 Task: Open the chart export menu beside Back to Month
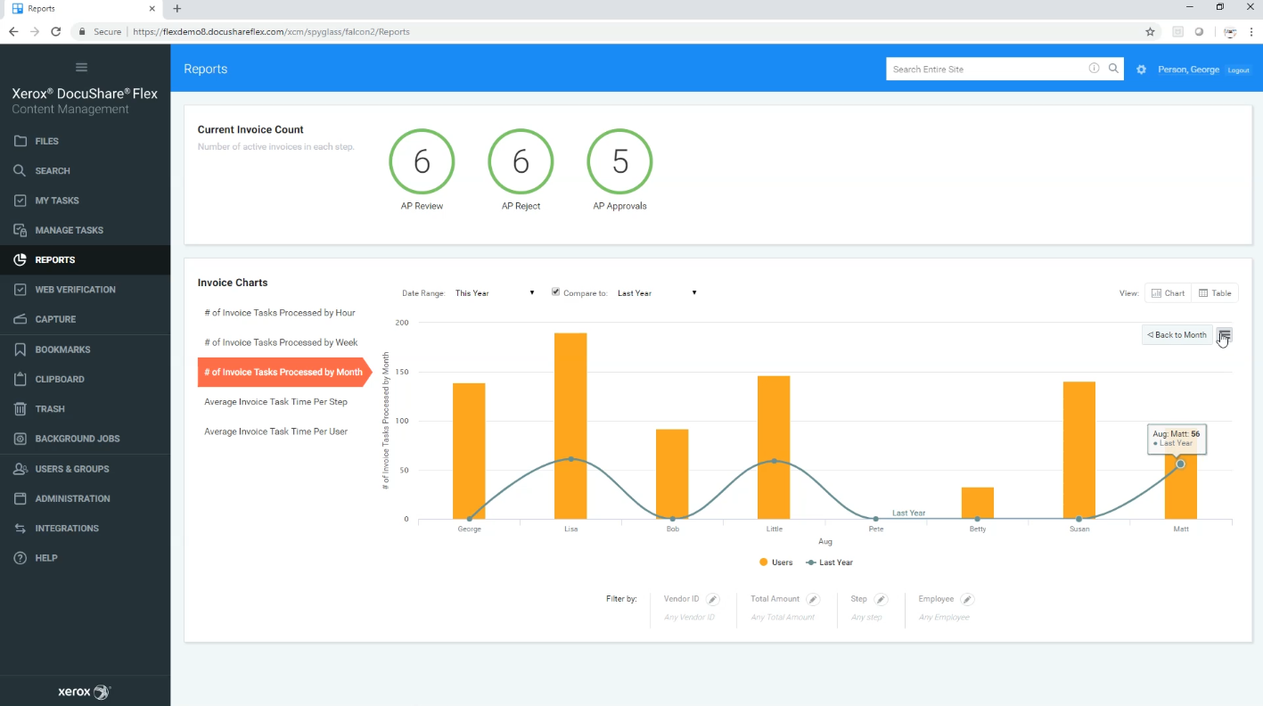point(1225,336)
